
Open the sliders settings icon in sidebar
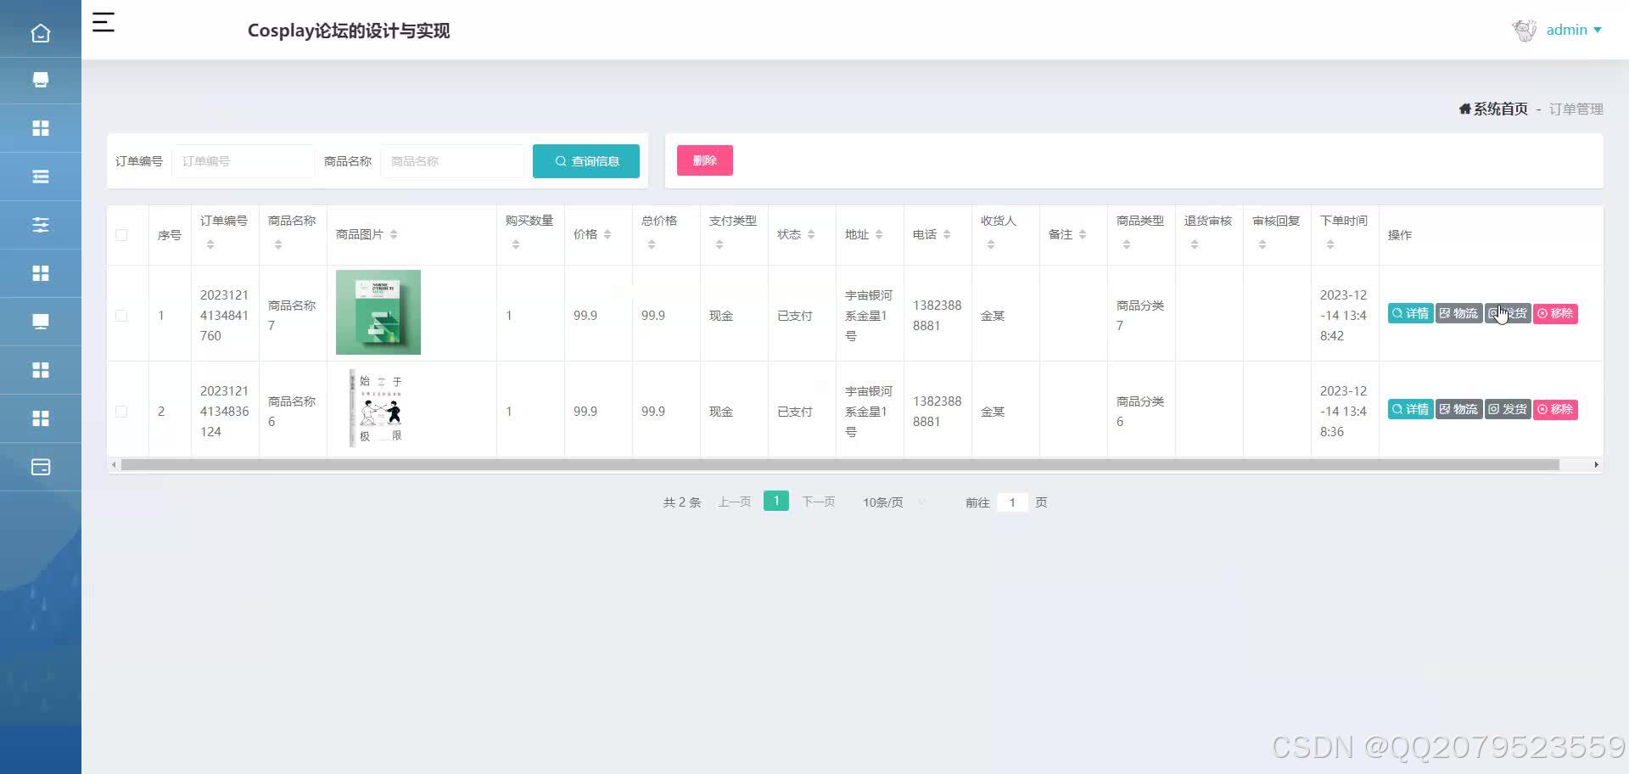coord(40,225)
